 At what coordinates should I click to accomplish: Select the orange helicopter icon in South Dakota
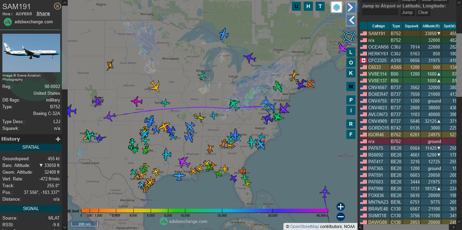click(110, 65)
